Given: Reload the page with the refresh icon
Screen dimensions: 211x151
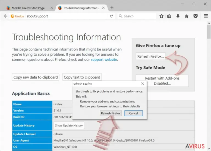Looking at the screenshot, I should click(111, 16).
